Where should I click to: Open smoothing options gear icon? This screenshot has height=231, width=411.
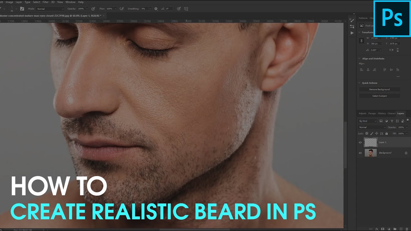(x=156, y=9)
